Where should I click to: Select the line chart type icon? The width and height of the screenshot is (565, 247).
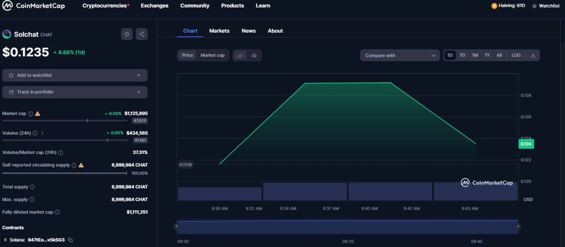(x=240, y=55)
